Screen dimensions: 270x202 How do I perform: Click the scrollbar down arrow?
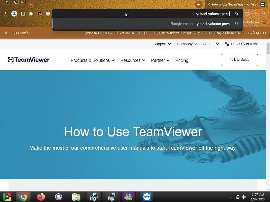(x=268, y=189)
